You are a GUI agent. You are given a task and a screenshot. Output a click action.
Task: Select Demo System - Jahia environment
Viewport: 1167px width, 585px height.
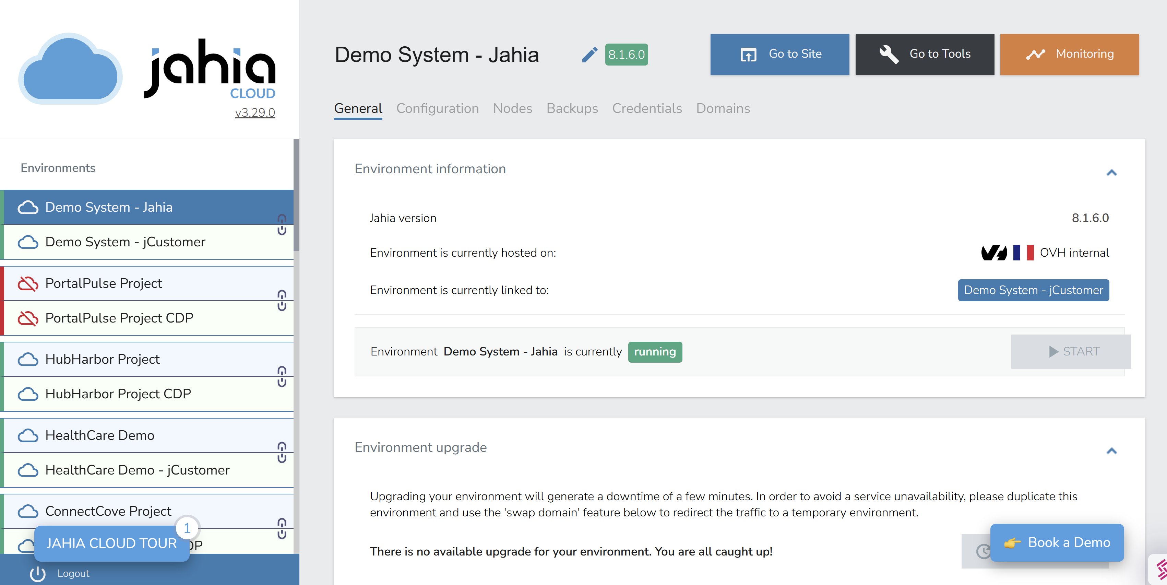[146, 207]
